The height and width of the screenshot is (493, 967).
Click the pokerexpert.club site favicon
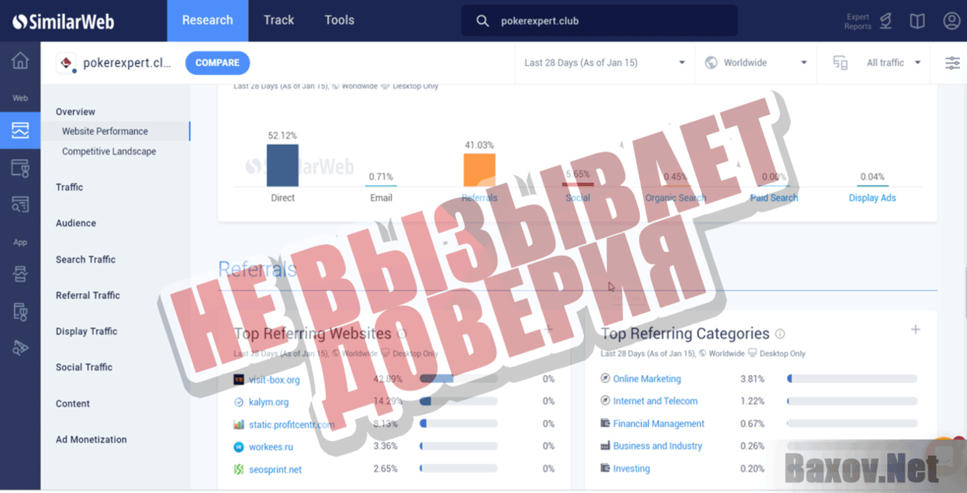pyautogui.click(x=67, y=63)
